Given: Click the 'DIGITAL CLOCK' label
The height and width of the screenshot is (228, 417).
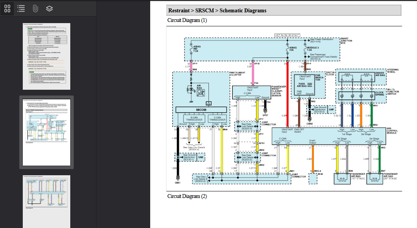Looking at the screenshot, I should pyautogui.click(x=330, y=74).
